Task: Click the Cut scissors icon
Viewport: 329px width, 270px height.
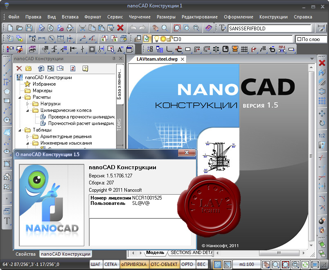Action: tap(83, 28)
